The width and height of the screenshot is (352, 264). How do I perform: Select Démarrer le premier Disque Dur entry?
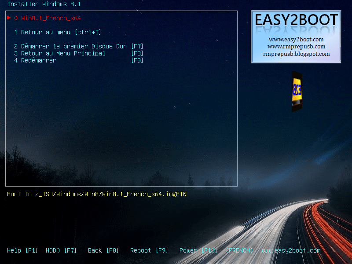point(79,46)
